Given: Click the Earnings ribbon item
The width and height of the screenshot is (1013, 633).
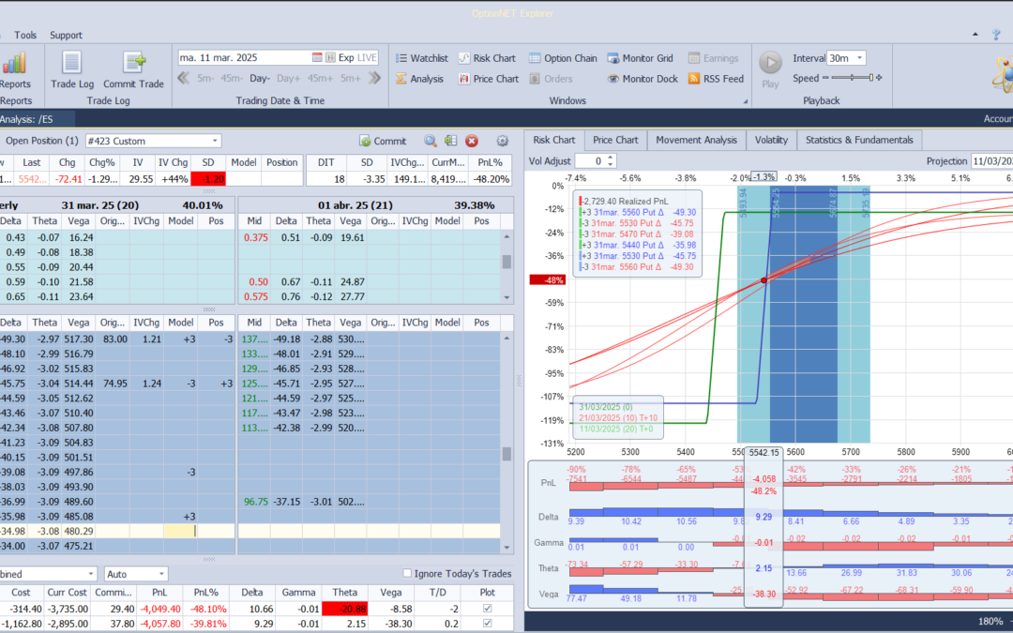Looking at the screenshot, I should click(x=713, y=58).
